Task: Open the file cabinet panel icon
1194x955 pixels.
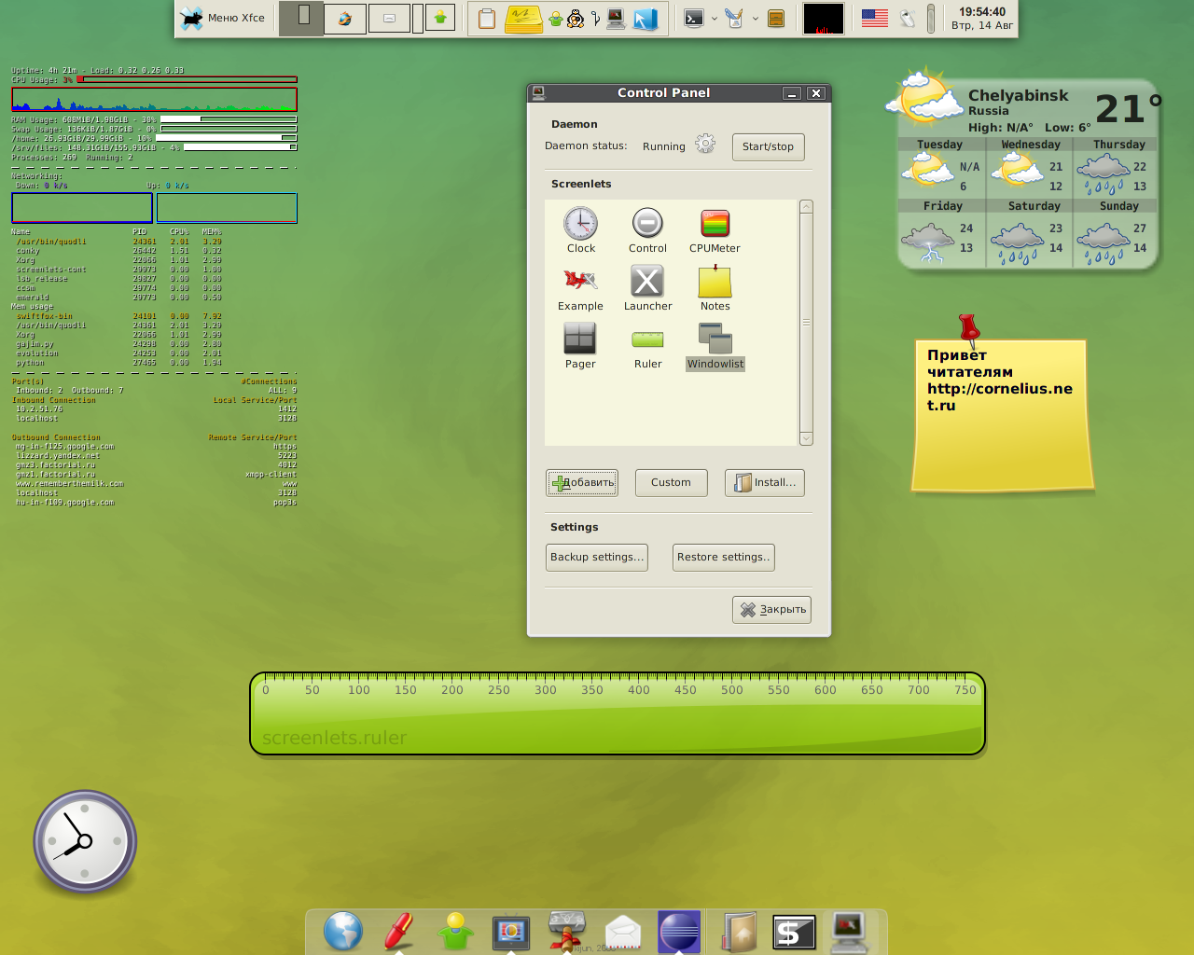Action: click(776, 18)
